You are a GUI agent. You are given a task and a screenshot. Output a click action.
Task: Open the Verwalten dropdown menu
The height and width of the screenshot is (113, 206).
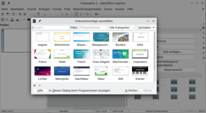coord(146,28)
